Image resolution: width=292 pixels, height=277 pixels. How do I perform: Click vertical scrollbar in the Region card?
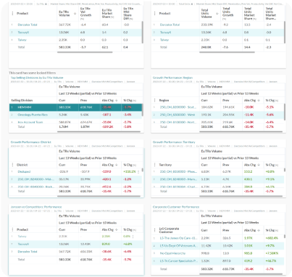[285, 111]
